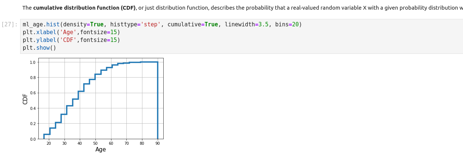The image size is (463, 157).
Task: Place cursor at plt.show() line
Action: click(39, 48)
